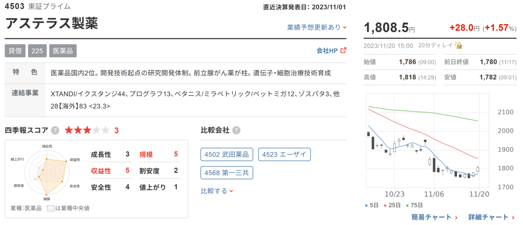Click the 規模 score row in the table

(159, 154)
